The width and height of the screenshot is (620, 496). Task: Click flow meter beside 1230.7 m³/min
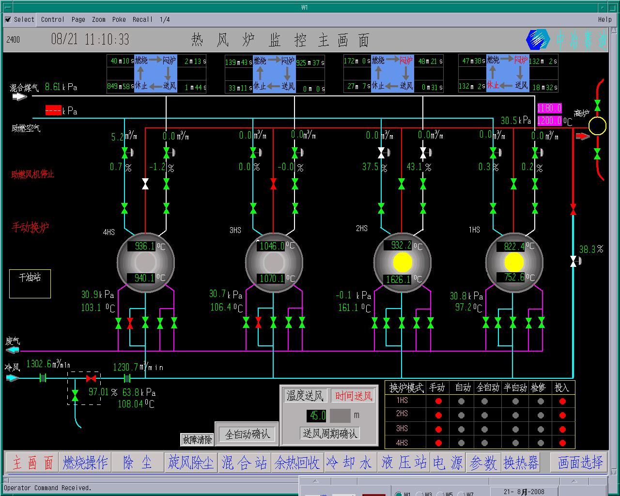[127, 378]
